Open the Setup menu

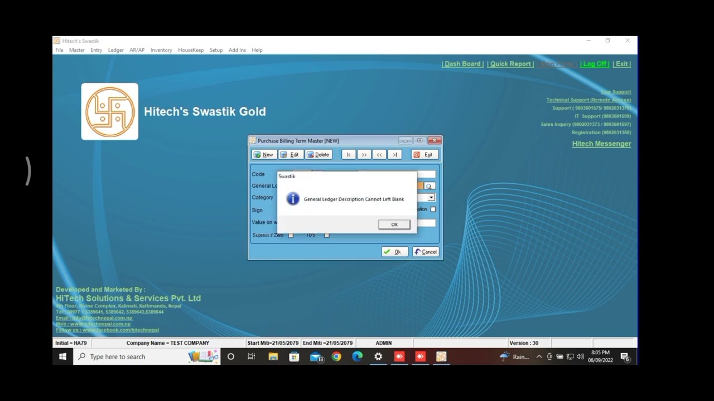coord(216,50)
